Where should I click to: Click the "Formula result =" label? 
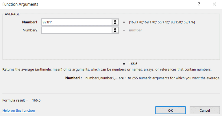(15, 100)
